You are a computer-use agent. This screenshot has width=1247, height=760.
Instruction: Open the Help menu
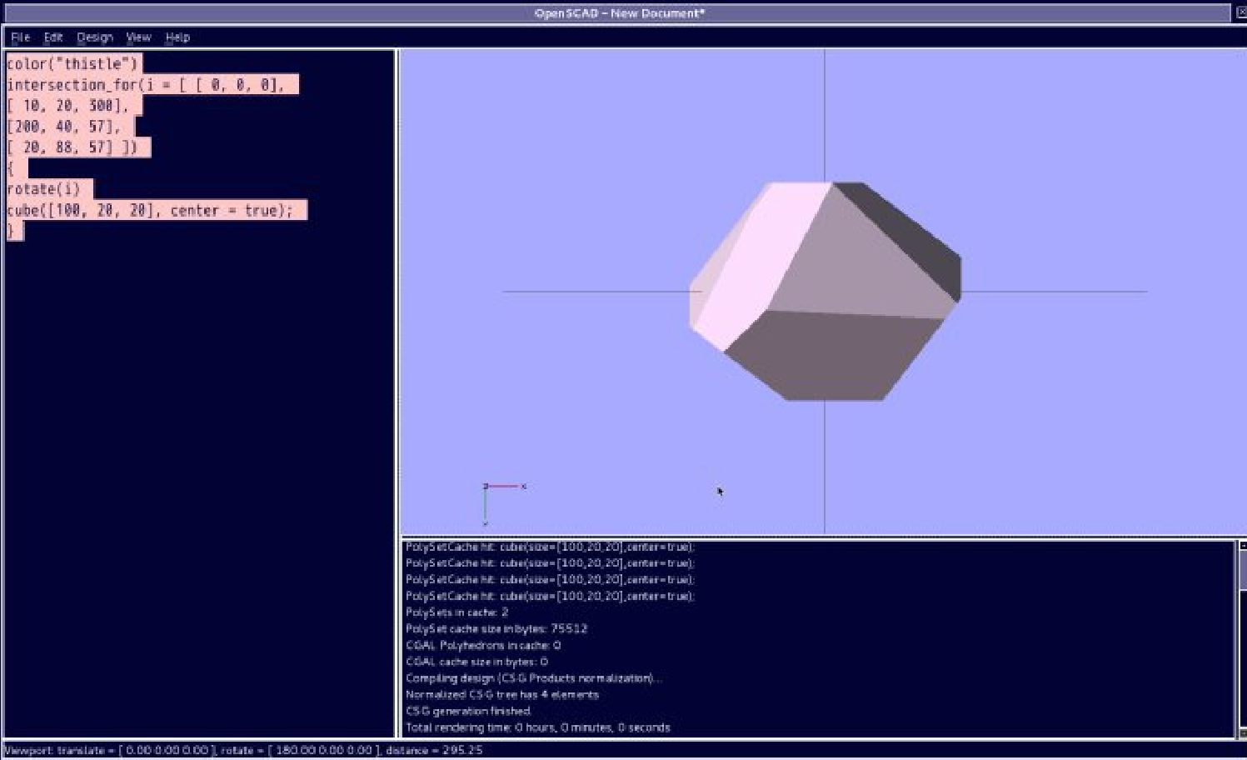[x=177, y=37]
